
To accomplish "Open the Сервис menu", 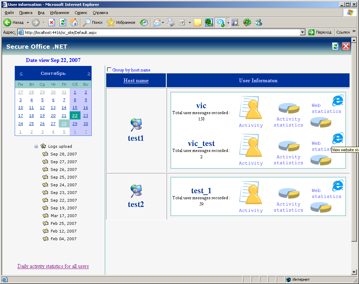I will pyautogui.click(x=81, y=13).
